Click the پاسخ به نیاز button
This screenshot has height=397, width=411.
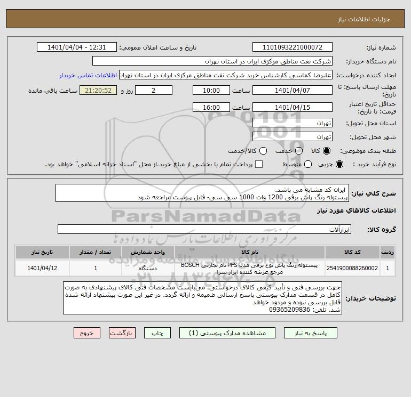(x=311, y=333)
